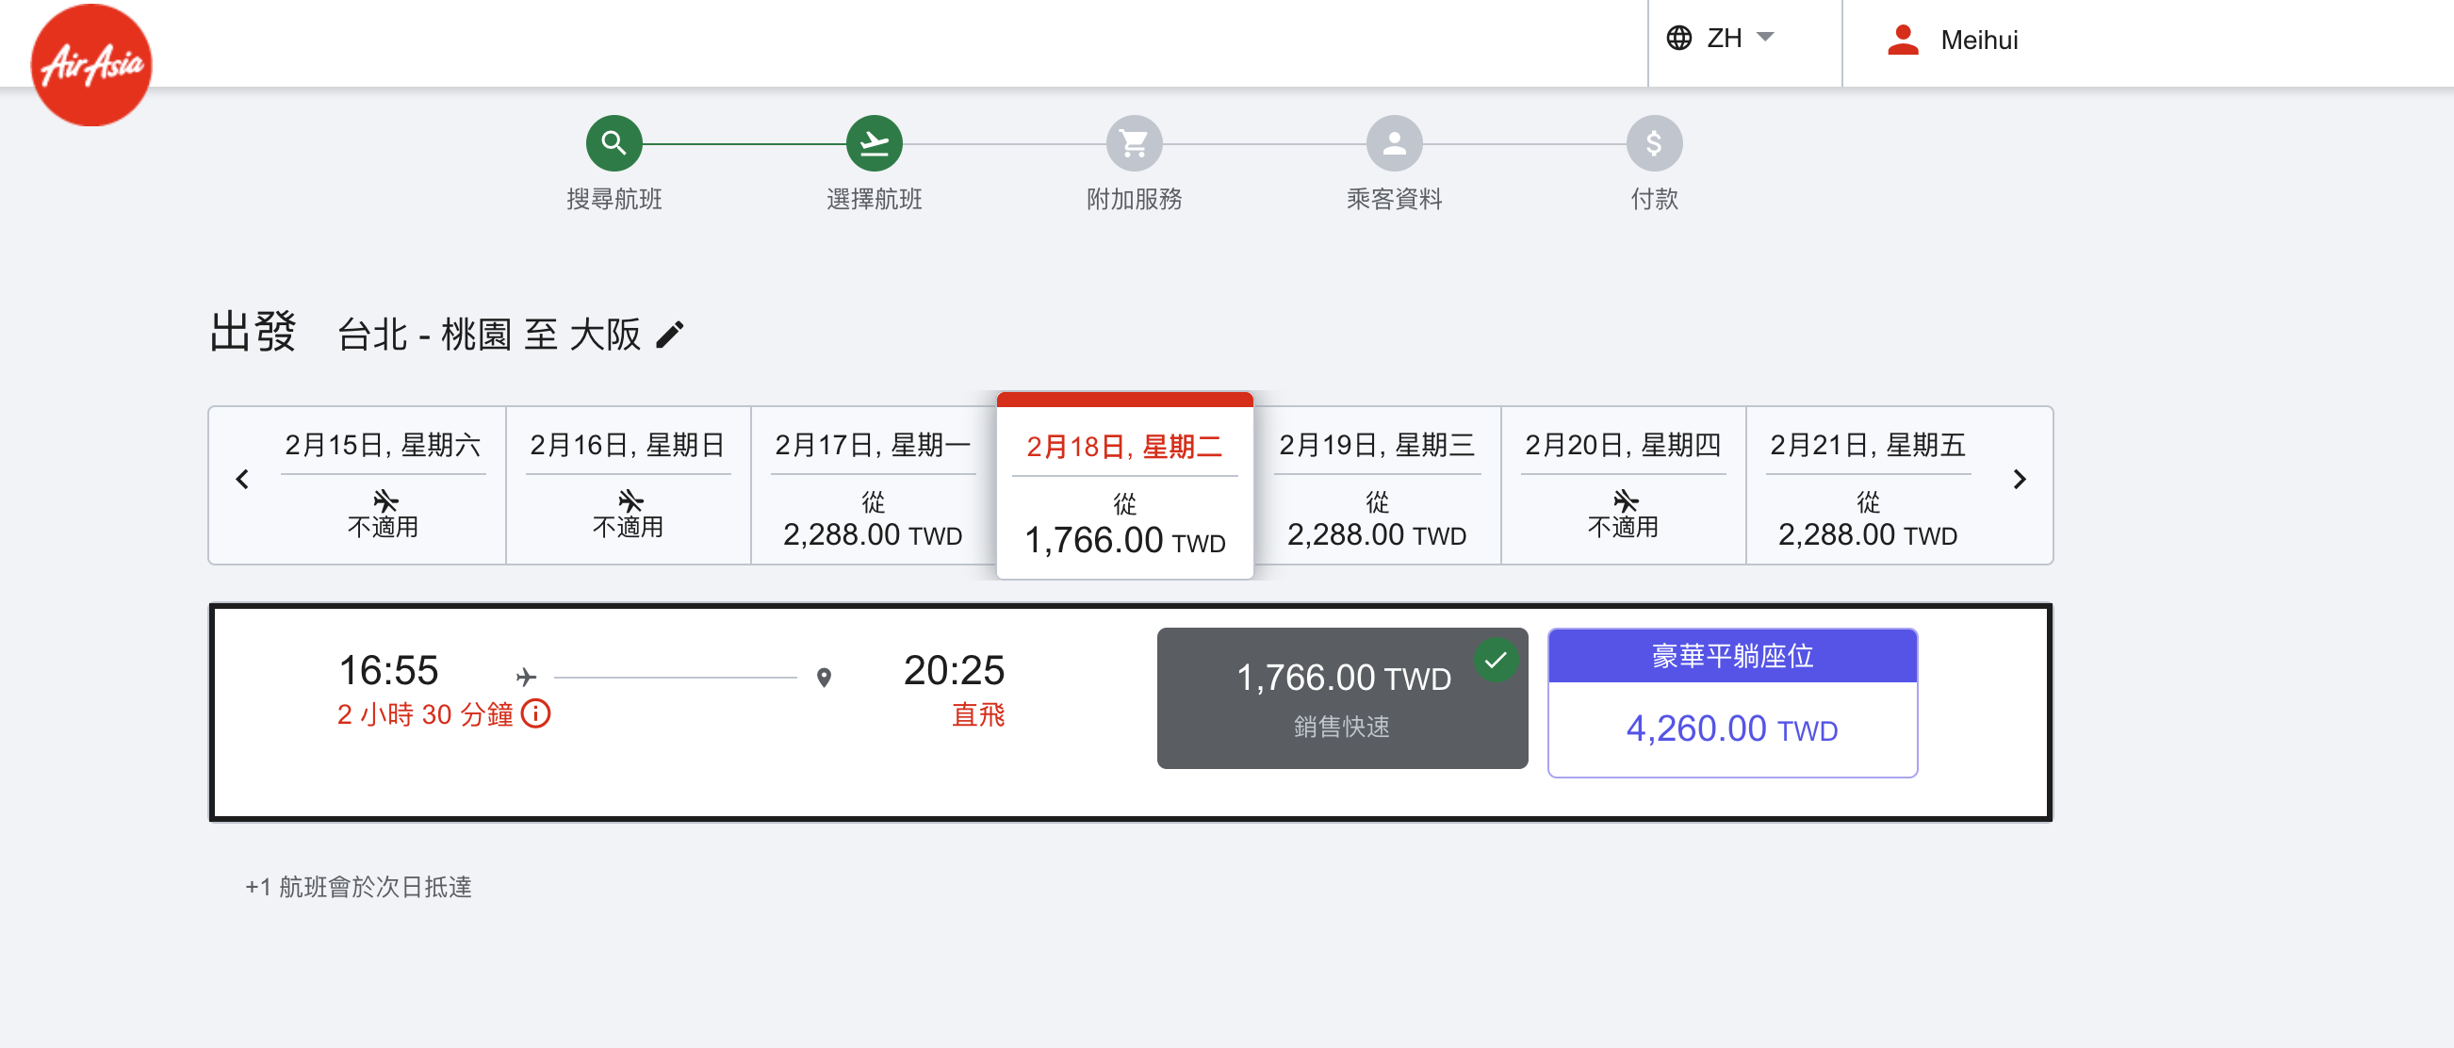Click the +1 航班會於次日抵達 note

358,887
